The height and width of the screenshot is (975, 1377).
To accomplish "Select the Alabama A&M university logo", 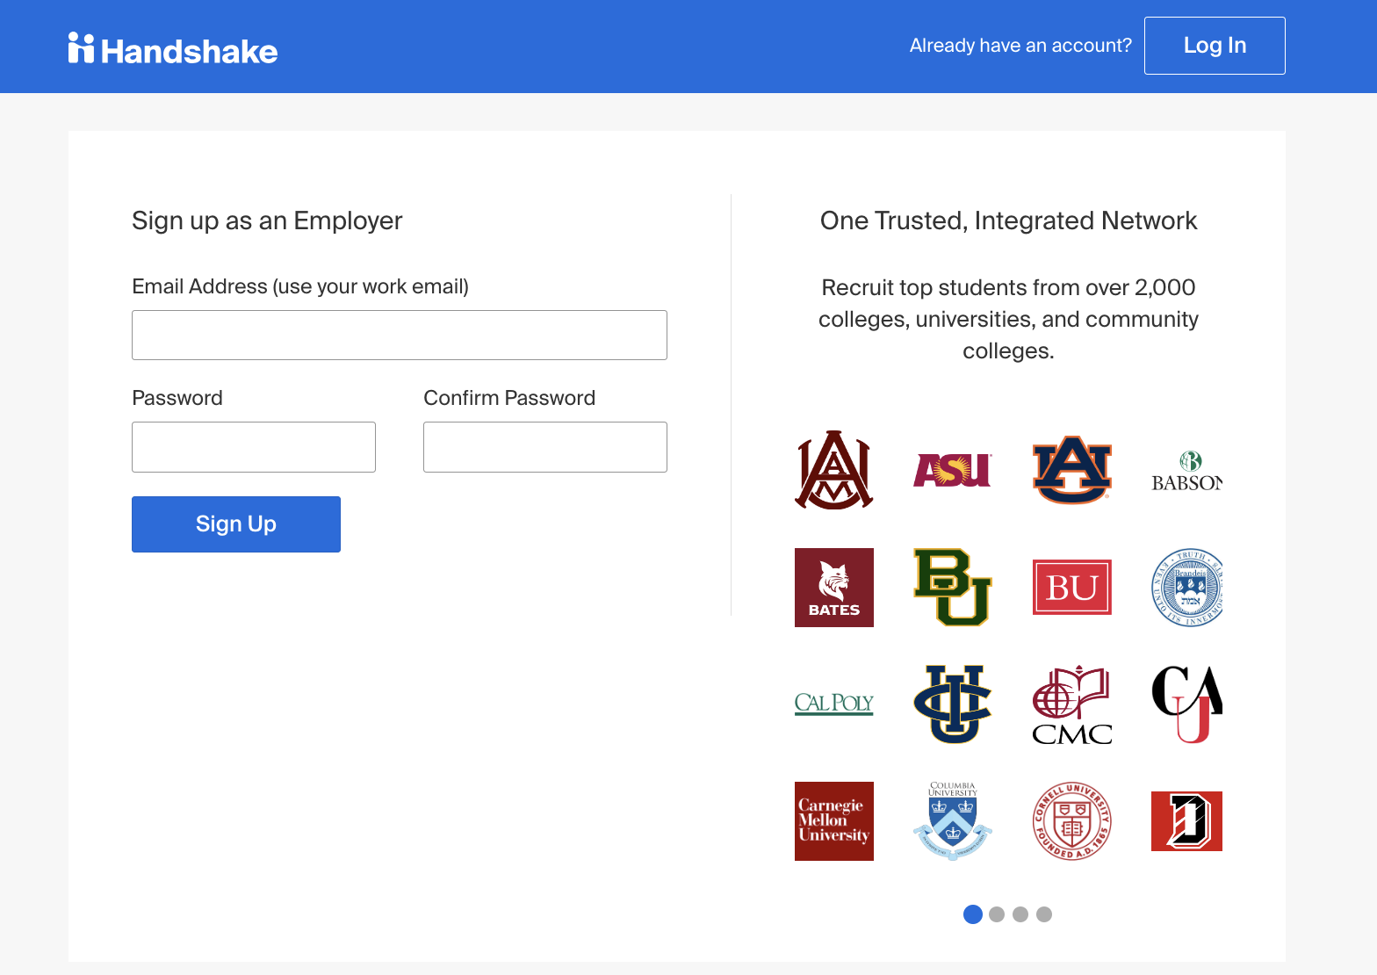I will 833,471.
